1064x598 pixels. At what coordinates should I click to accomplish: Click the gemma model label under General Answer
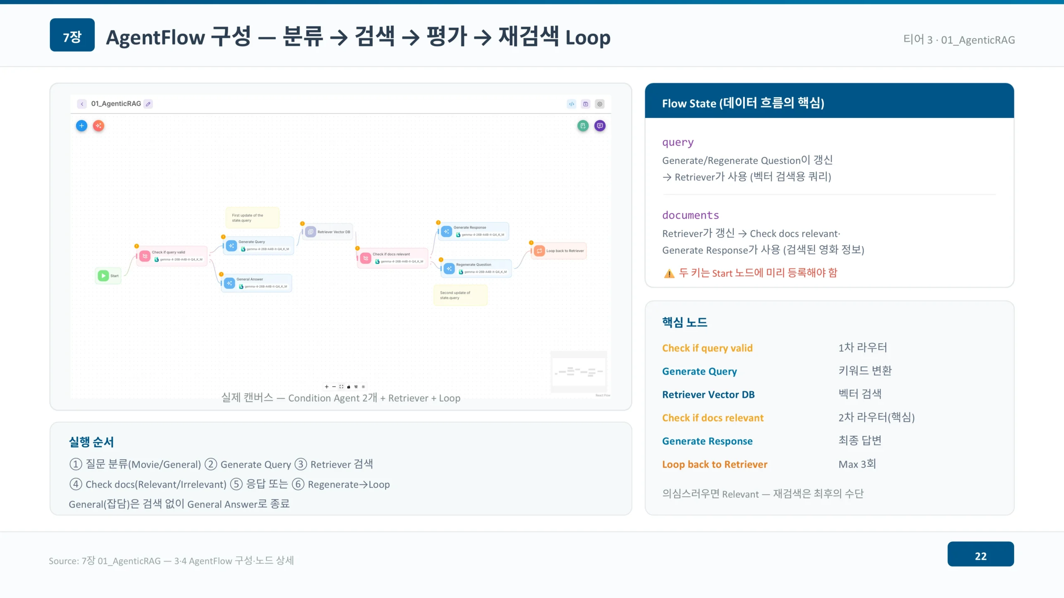click(266, 287)
